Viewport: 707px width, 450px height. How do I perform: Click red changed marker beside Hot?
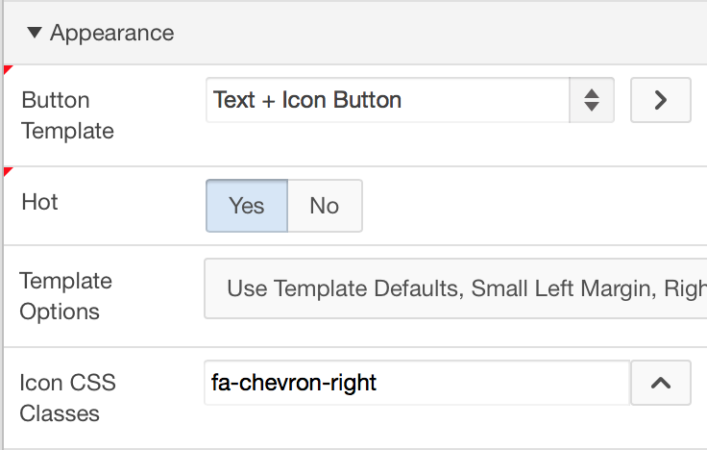tap(8, 171)
